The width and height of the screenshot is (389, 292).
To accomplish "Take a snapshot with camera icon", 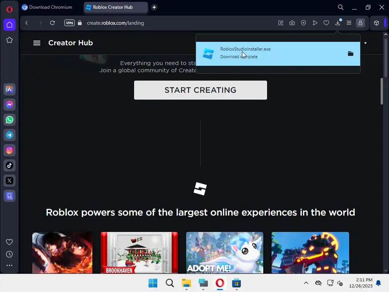I will click(292, 23).
